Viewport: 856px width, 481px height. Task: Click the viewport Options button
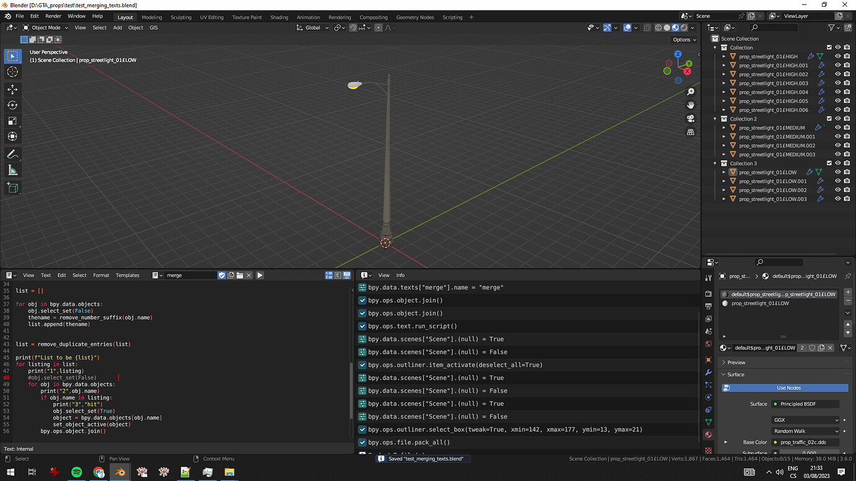tap(685, 40)
